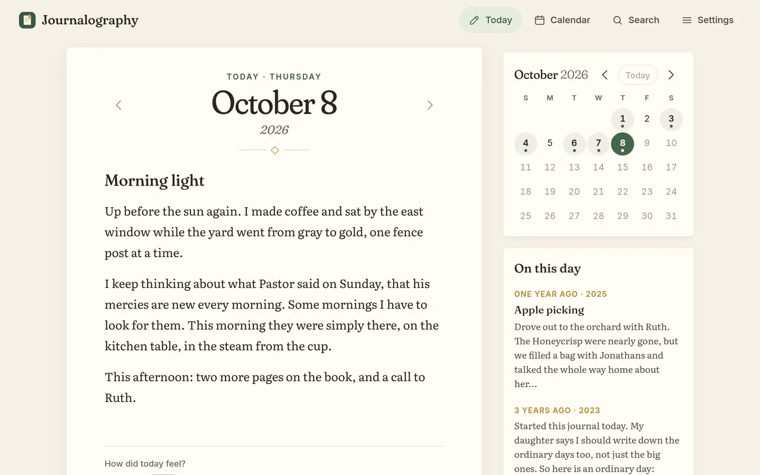
Task: Click the 'How did today feel?' prompt
Action: click(x=145, y=464)
